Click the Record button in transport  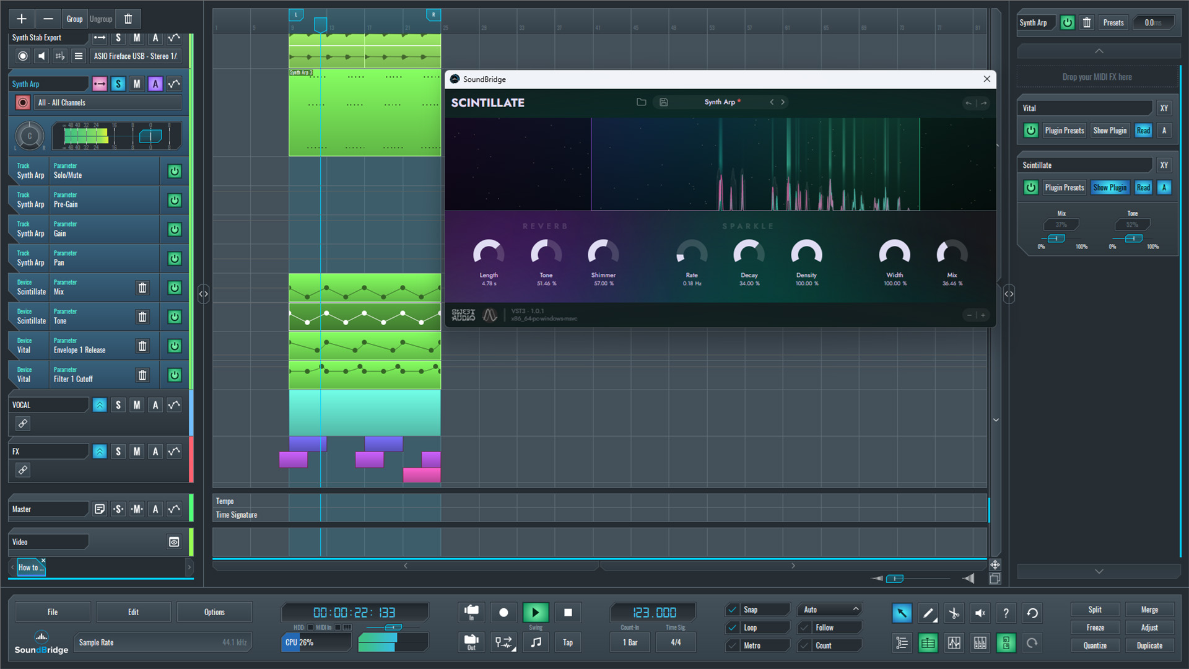[503, 613]
